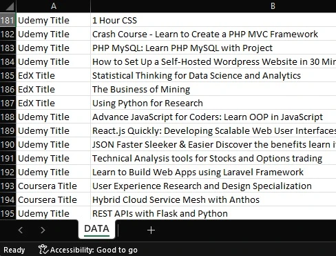Image resolution: width=336 pixels, height=256 pixels.
Task: Select 'Coursera Title' cell in row 194
Action: coord(53,199)
